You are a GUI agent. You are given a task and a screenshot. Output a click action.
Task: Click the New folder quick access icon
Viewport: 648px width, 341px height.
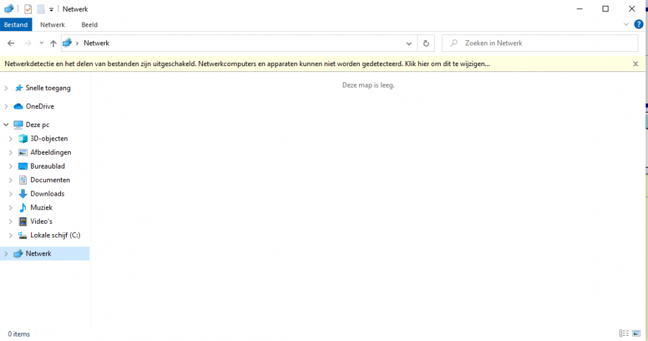coord(41,8)
